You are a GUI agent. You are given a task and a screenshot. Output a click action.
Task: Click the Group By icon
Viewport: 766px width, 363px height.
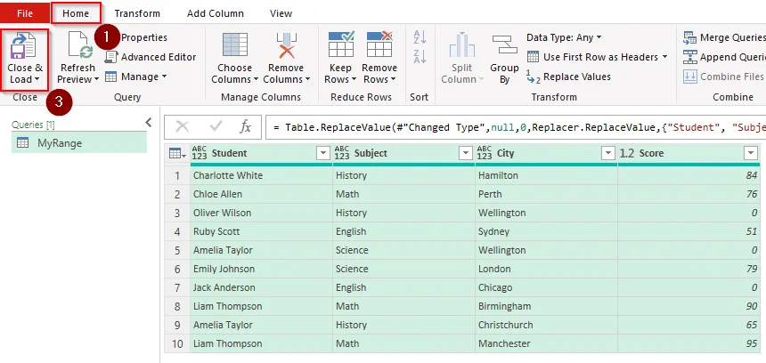505,44
